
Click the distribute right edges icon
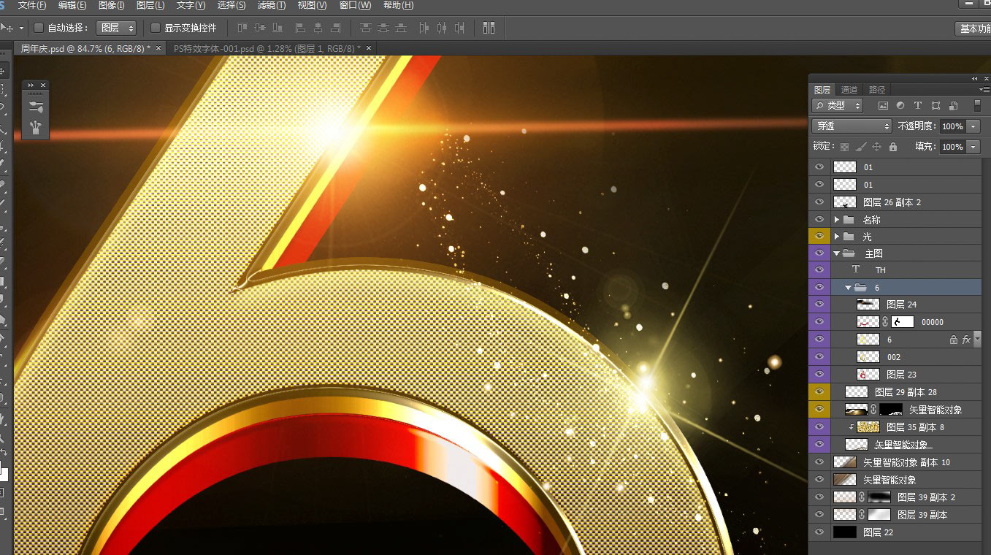click(x=459, y=28)
